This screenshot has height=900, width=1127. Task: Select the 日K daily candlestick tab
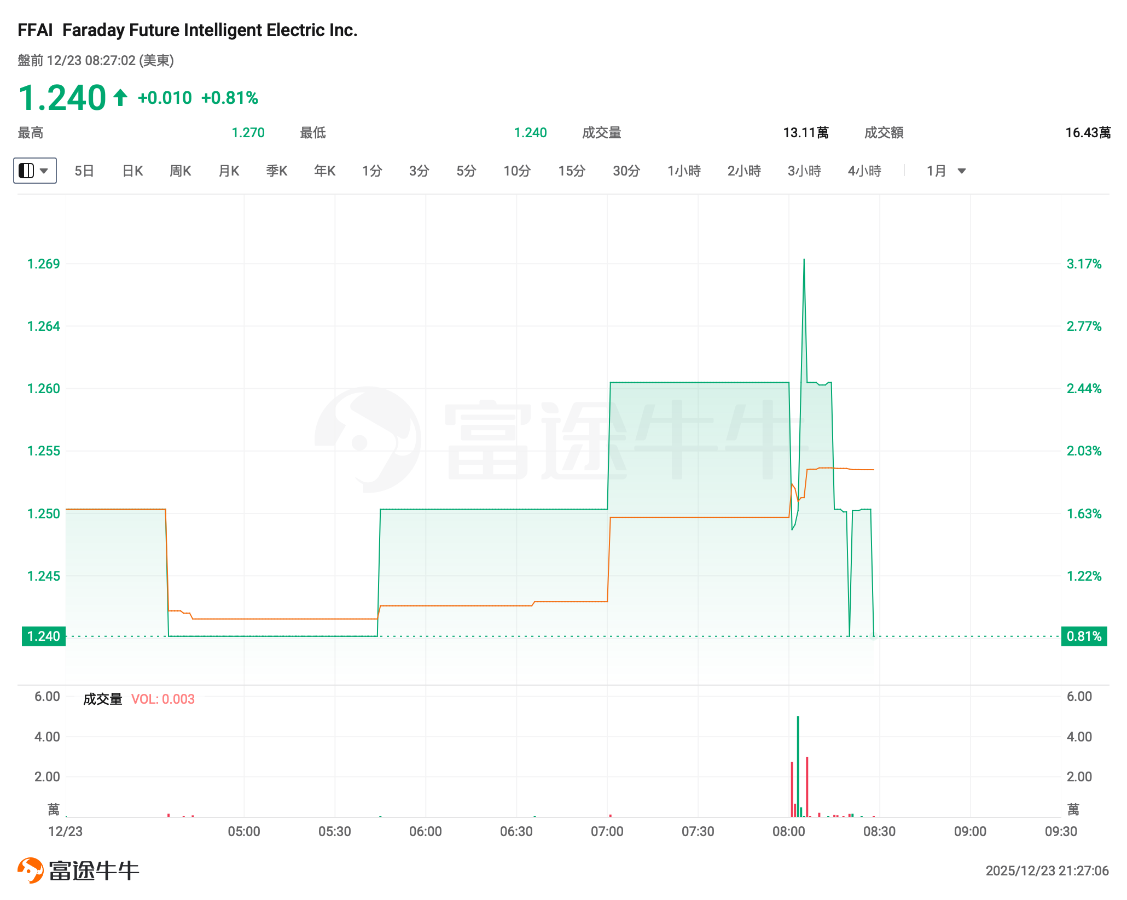point(132,171)
